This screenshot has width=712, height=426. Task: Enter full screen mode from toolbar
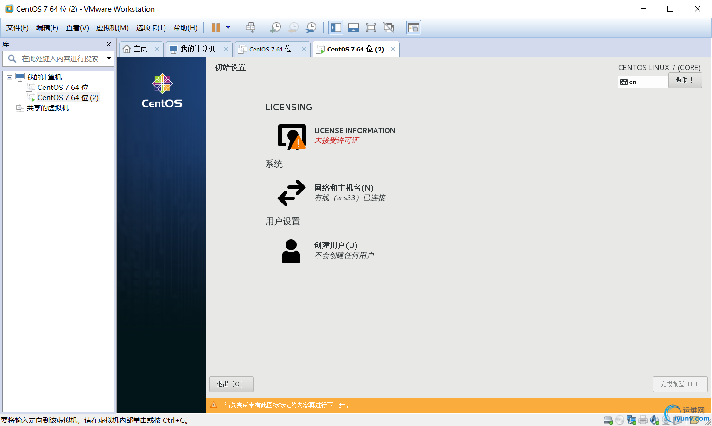coord(371,28)
